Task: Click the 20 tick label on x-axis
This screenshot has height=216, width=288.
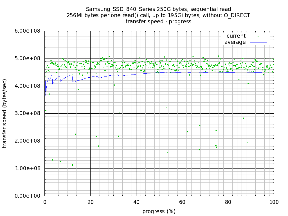Action: point(90,202)
